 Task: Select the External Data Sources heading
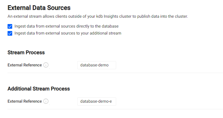coord(39,8)
